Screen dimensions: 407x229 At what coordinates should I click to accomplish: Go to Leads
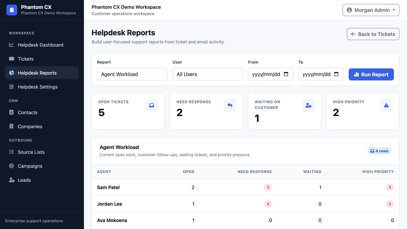42,180
